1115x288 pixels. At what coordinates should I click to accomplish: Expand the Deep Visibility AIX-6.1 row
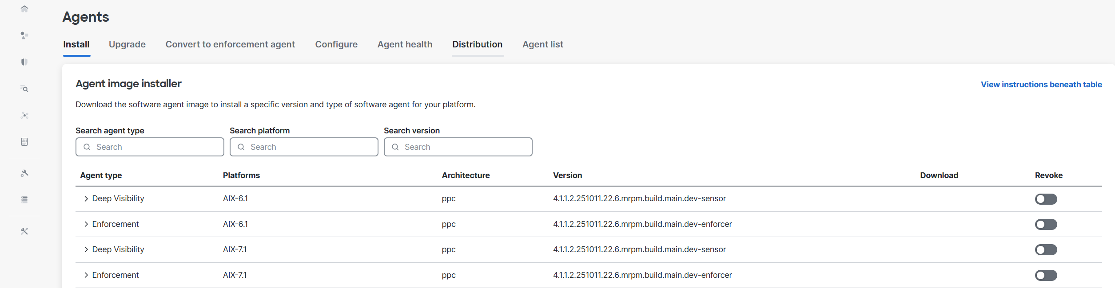86,199
